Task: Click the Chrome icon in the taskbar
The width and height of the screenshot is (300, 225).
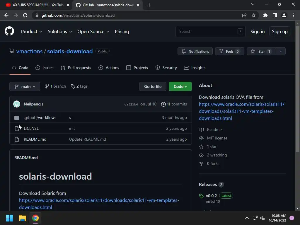Action: click(35, 218)
